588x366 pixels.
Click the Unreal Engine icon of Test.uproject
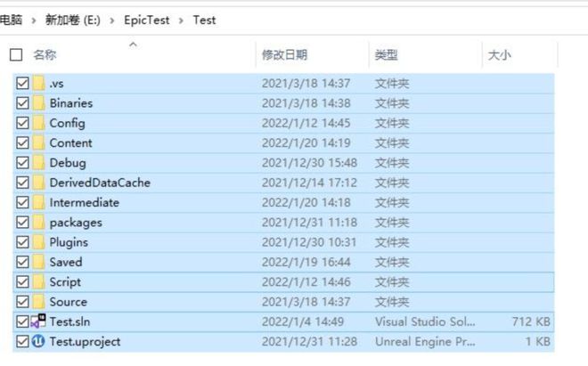pos(39,341)
